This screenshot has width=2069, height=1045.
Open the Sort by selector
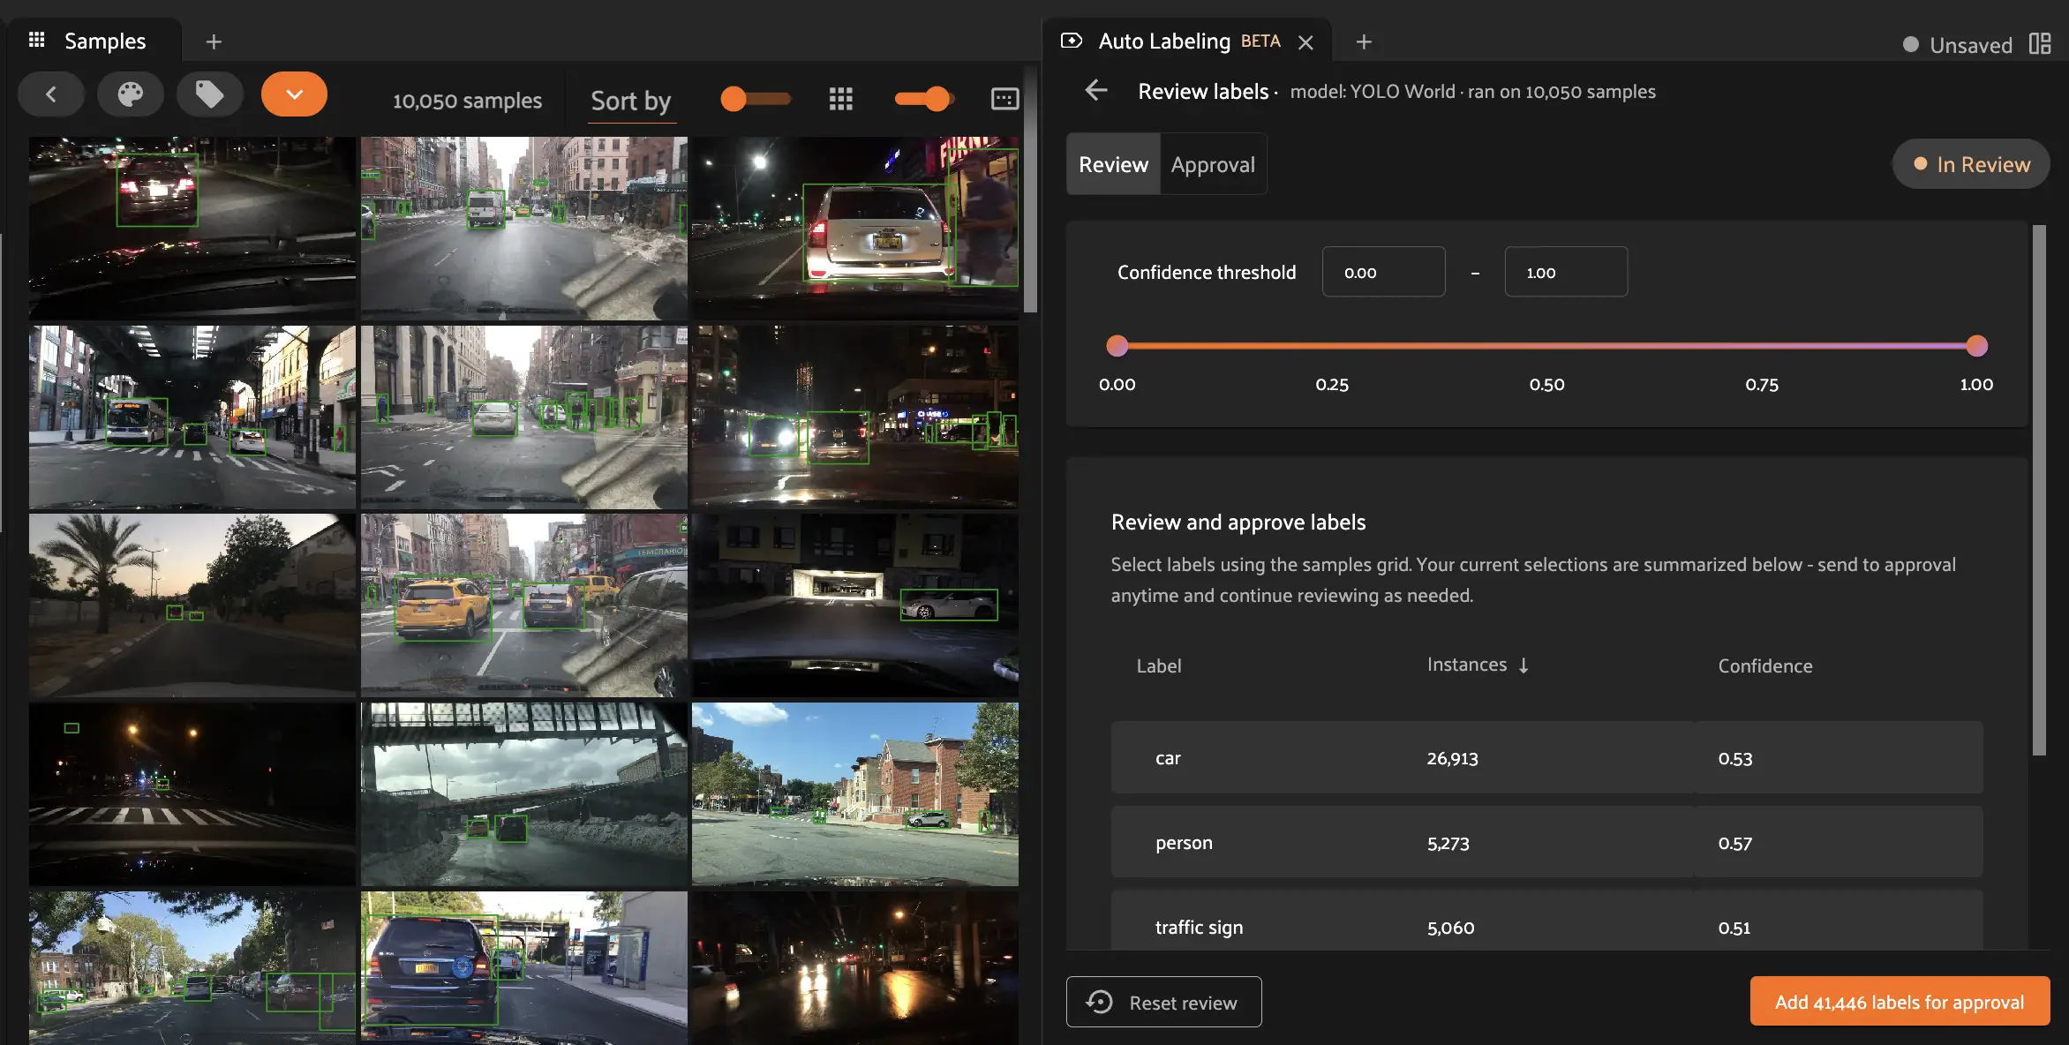[630, 101]
